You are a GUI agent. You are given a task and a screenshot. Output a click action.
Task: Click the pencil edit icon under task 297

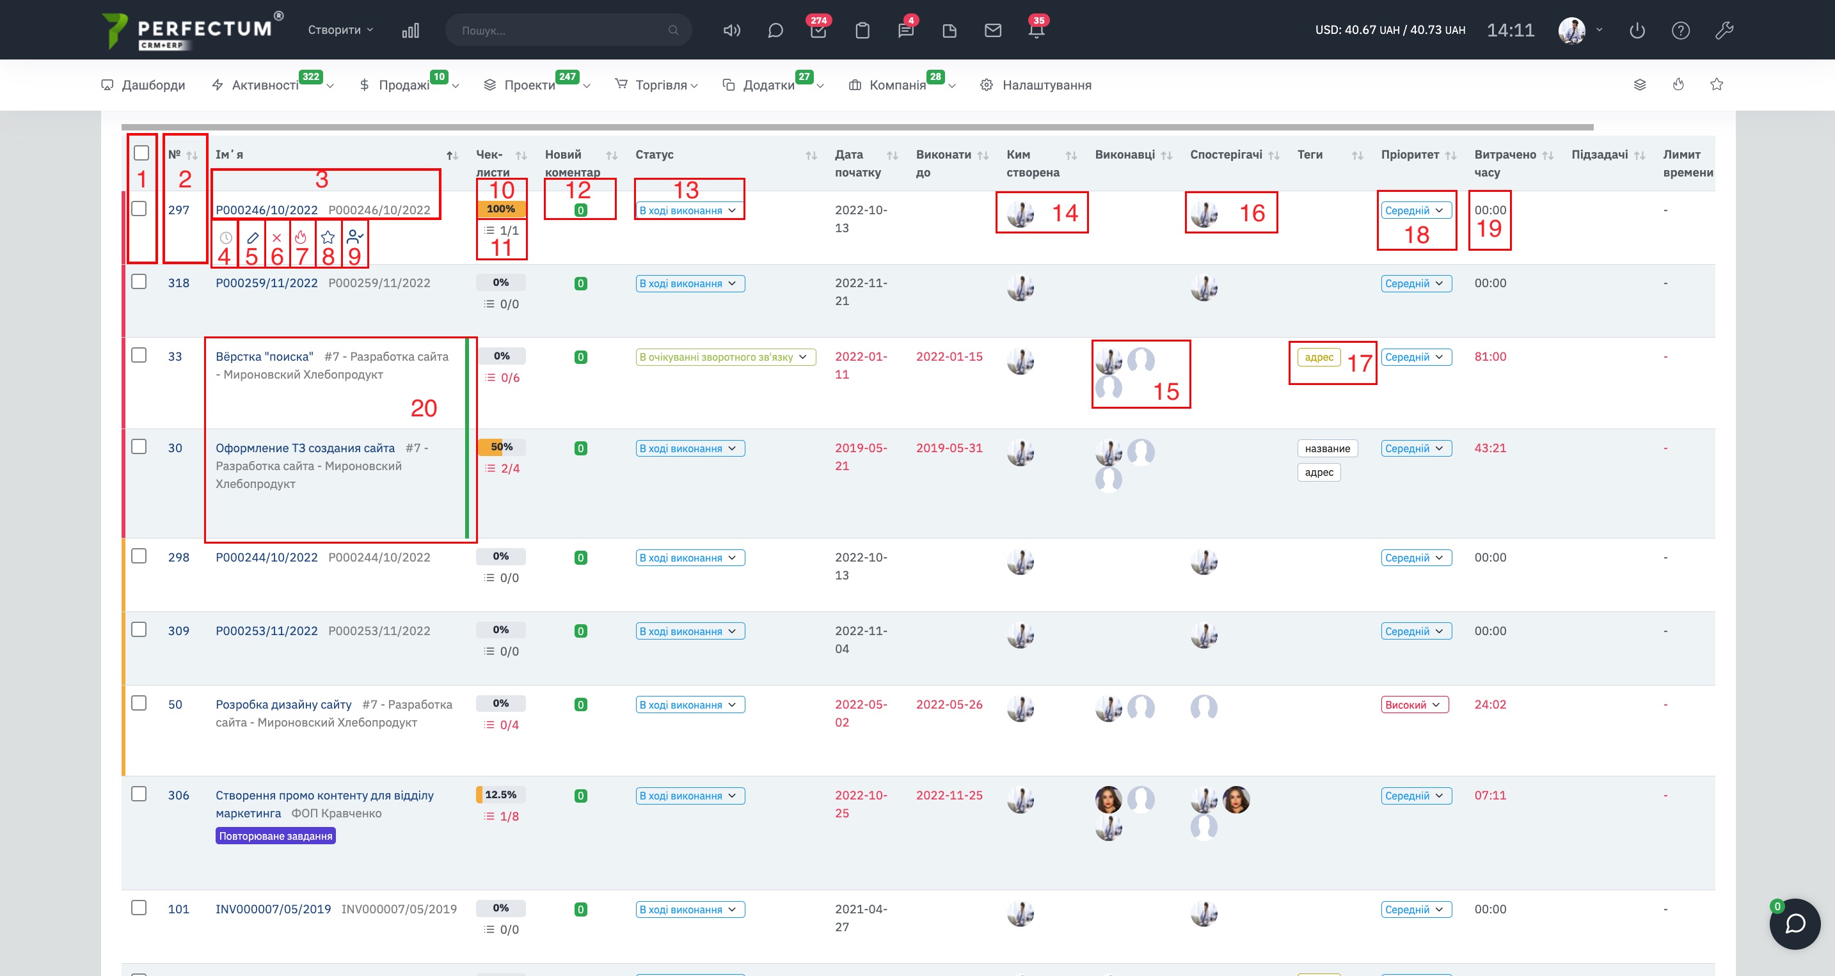click(x=253, y=238)
